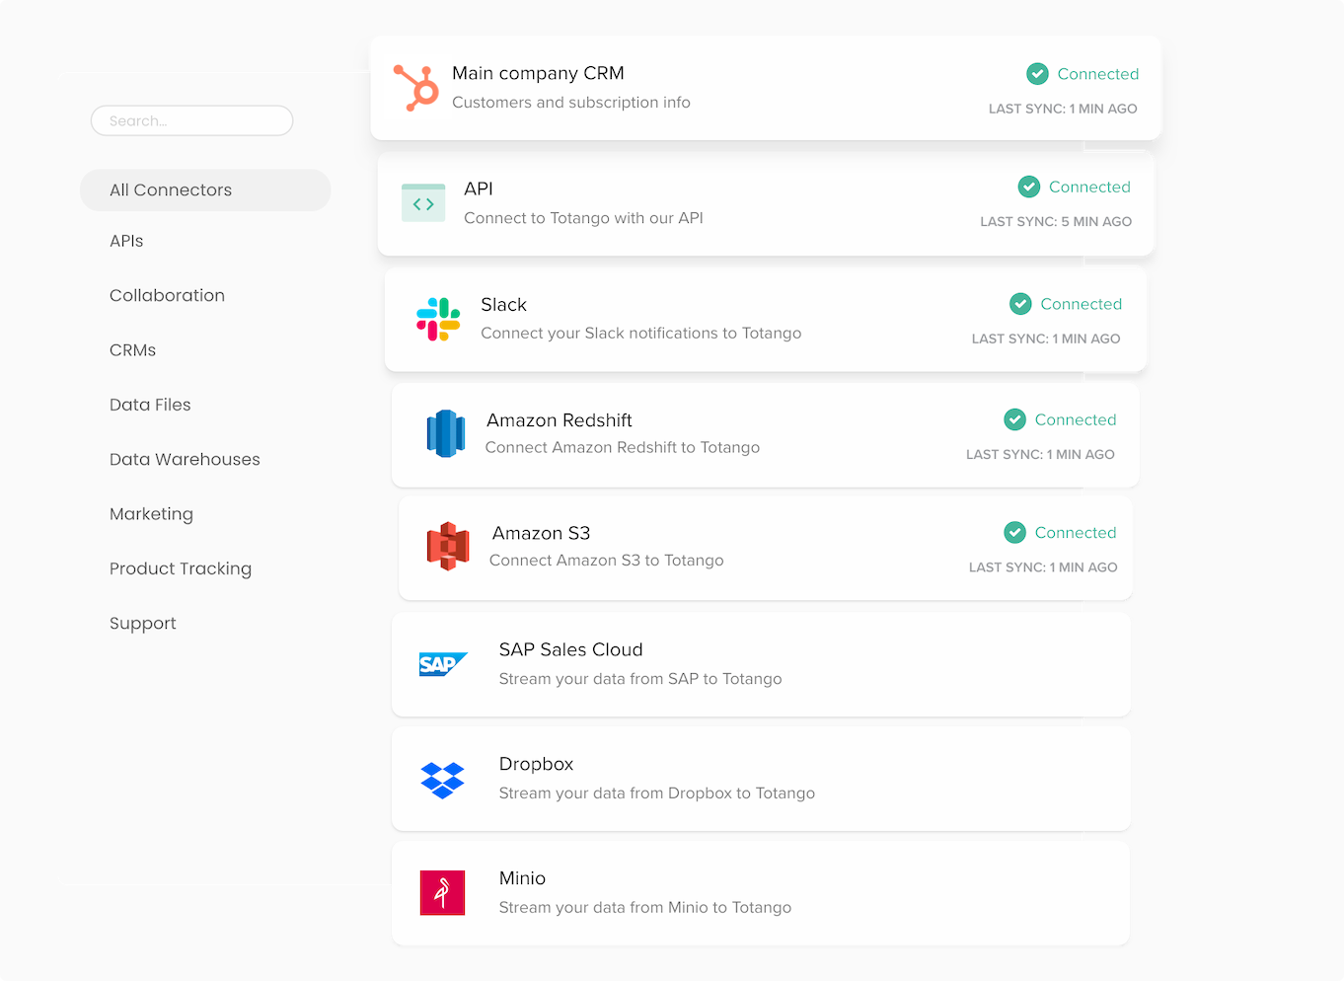Click 'Connect your Slack notifications to Totango'
The height and width of the screenshot is (981, 1344).
(x=640, y=334)
